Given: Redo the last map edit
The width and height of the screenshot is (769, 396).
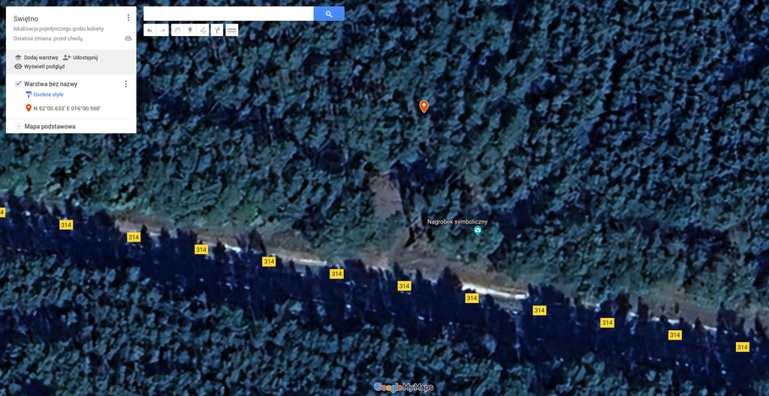Looking at the screenshot, I should point(162,31).
